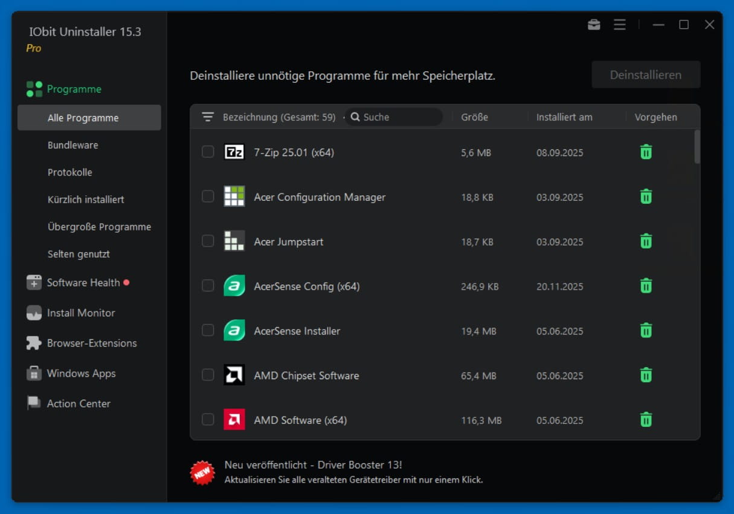Image resolution: width=734 pixels, height=514 pixels.
Task: Click the red NEW badge icon
Action: 202,472
